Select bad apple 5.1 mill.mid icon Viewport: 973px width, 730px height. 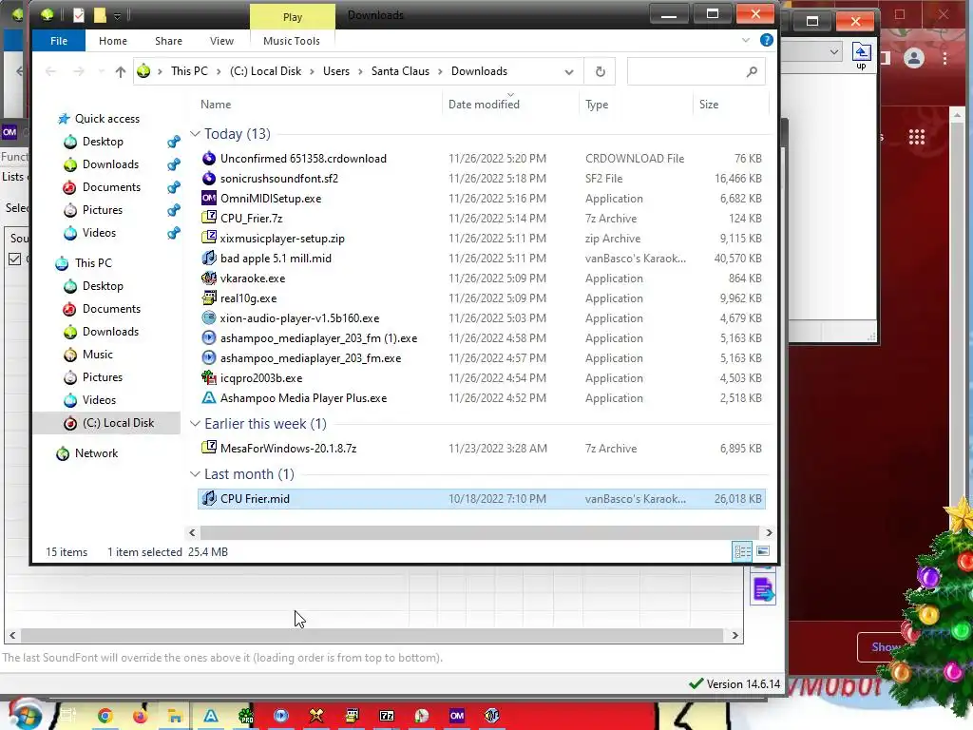click(x=209, y=259)
